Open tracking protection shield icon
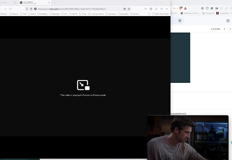This screenshot has width=232, height=160. tap(27, 9)
